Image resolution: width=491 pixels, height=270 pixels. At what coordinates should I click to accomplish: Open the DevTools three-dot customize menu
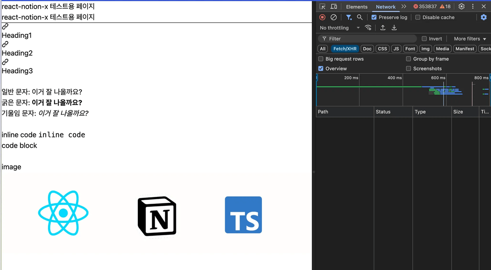pos(473,7)
